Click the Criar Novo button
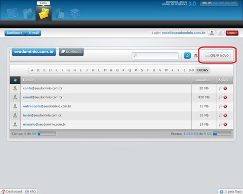 [x=217, y=55]
